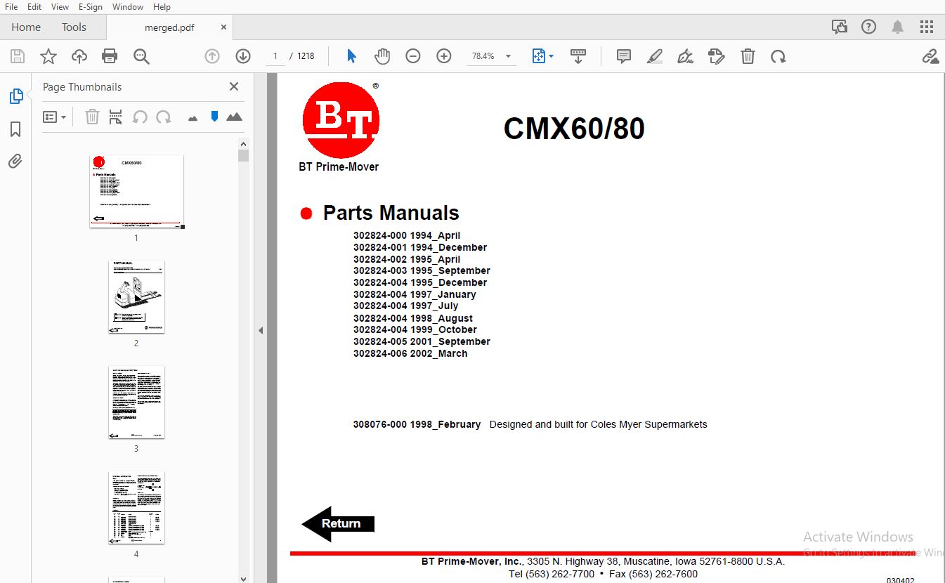
Task: Open the Attachments paperclip panel
Action: click(x=15, y=161)
